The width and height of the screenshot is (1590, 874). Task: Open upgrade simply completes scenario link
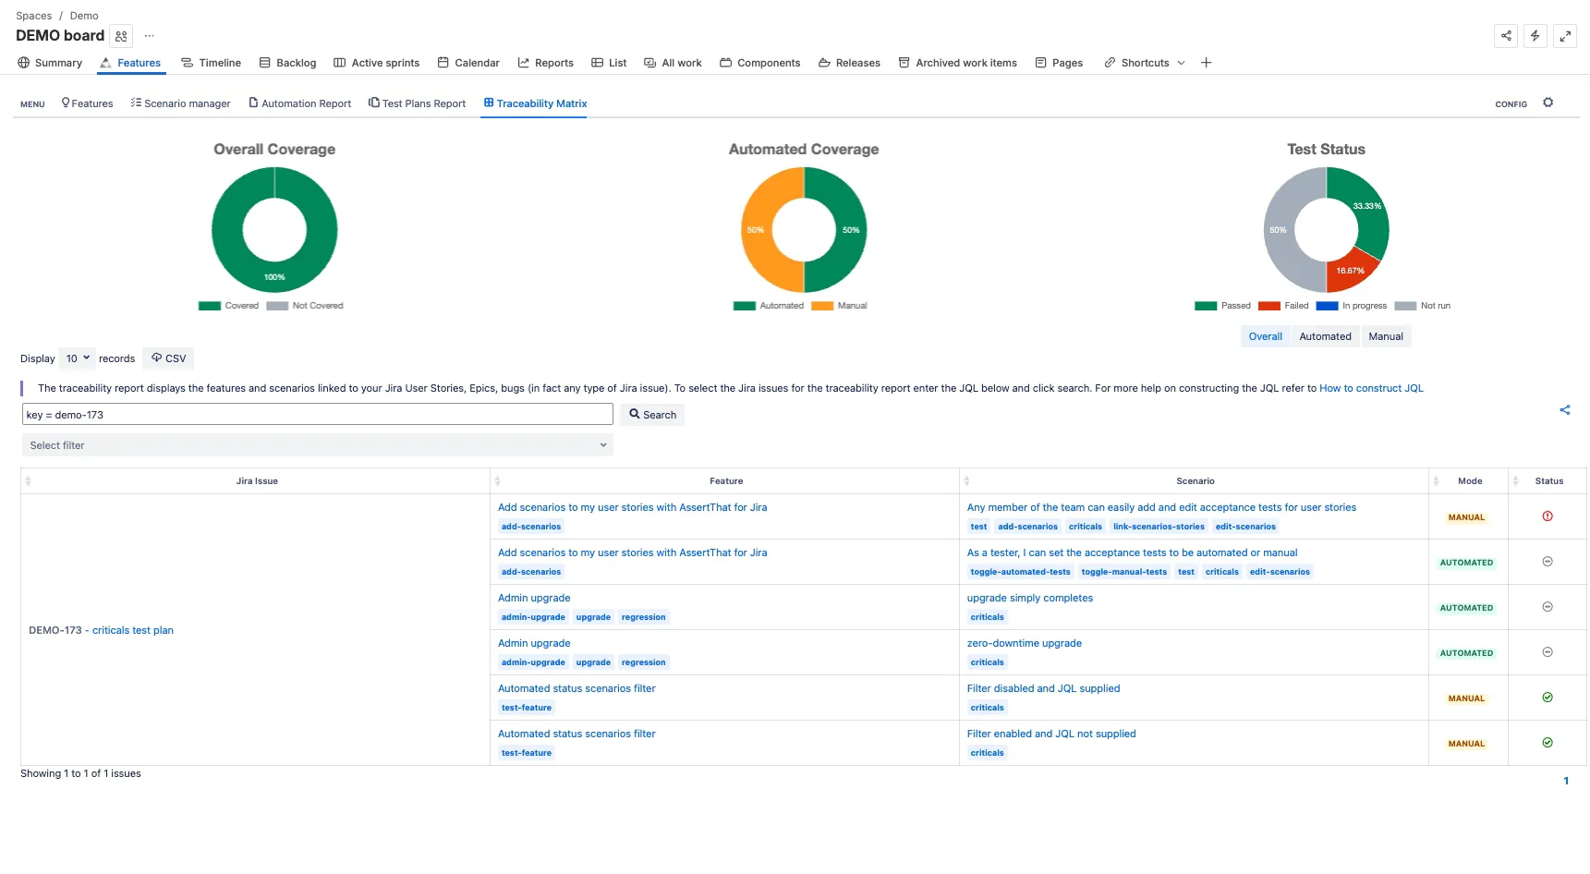[1029, 599]
